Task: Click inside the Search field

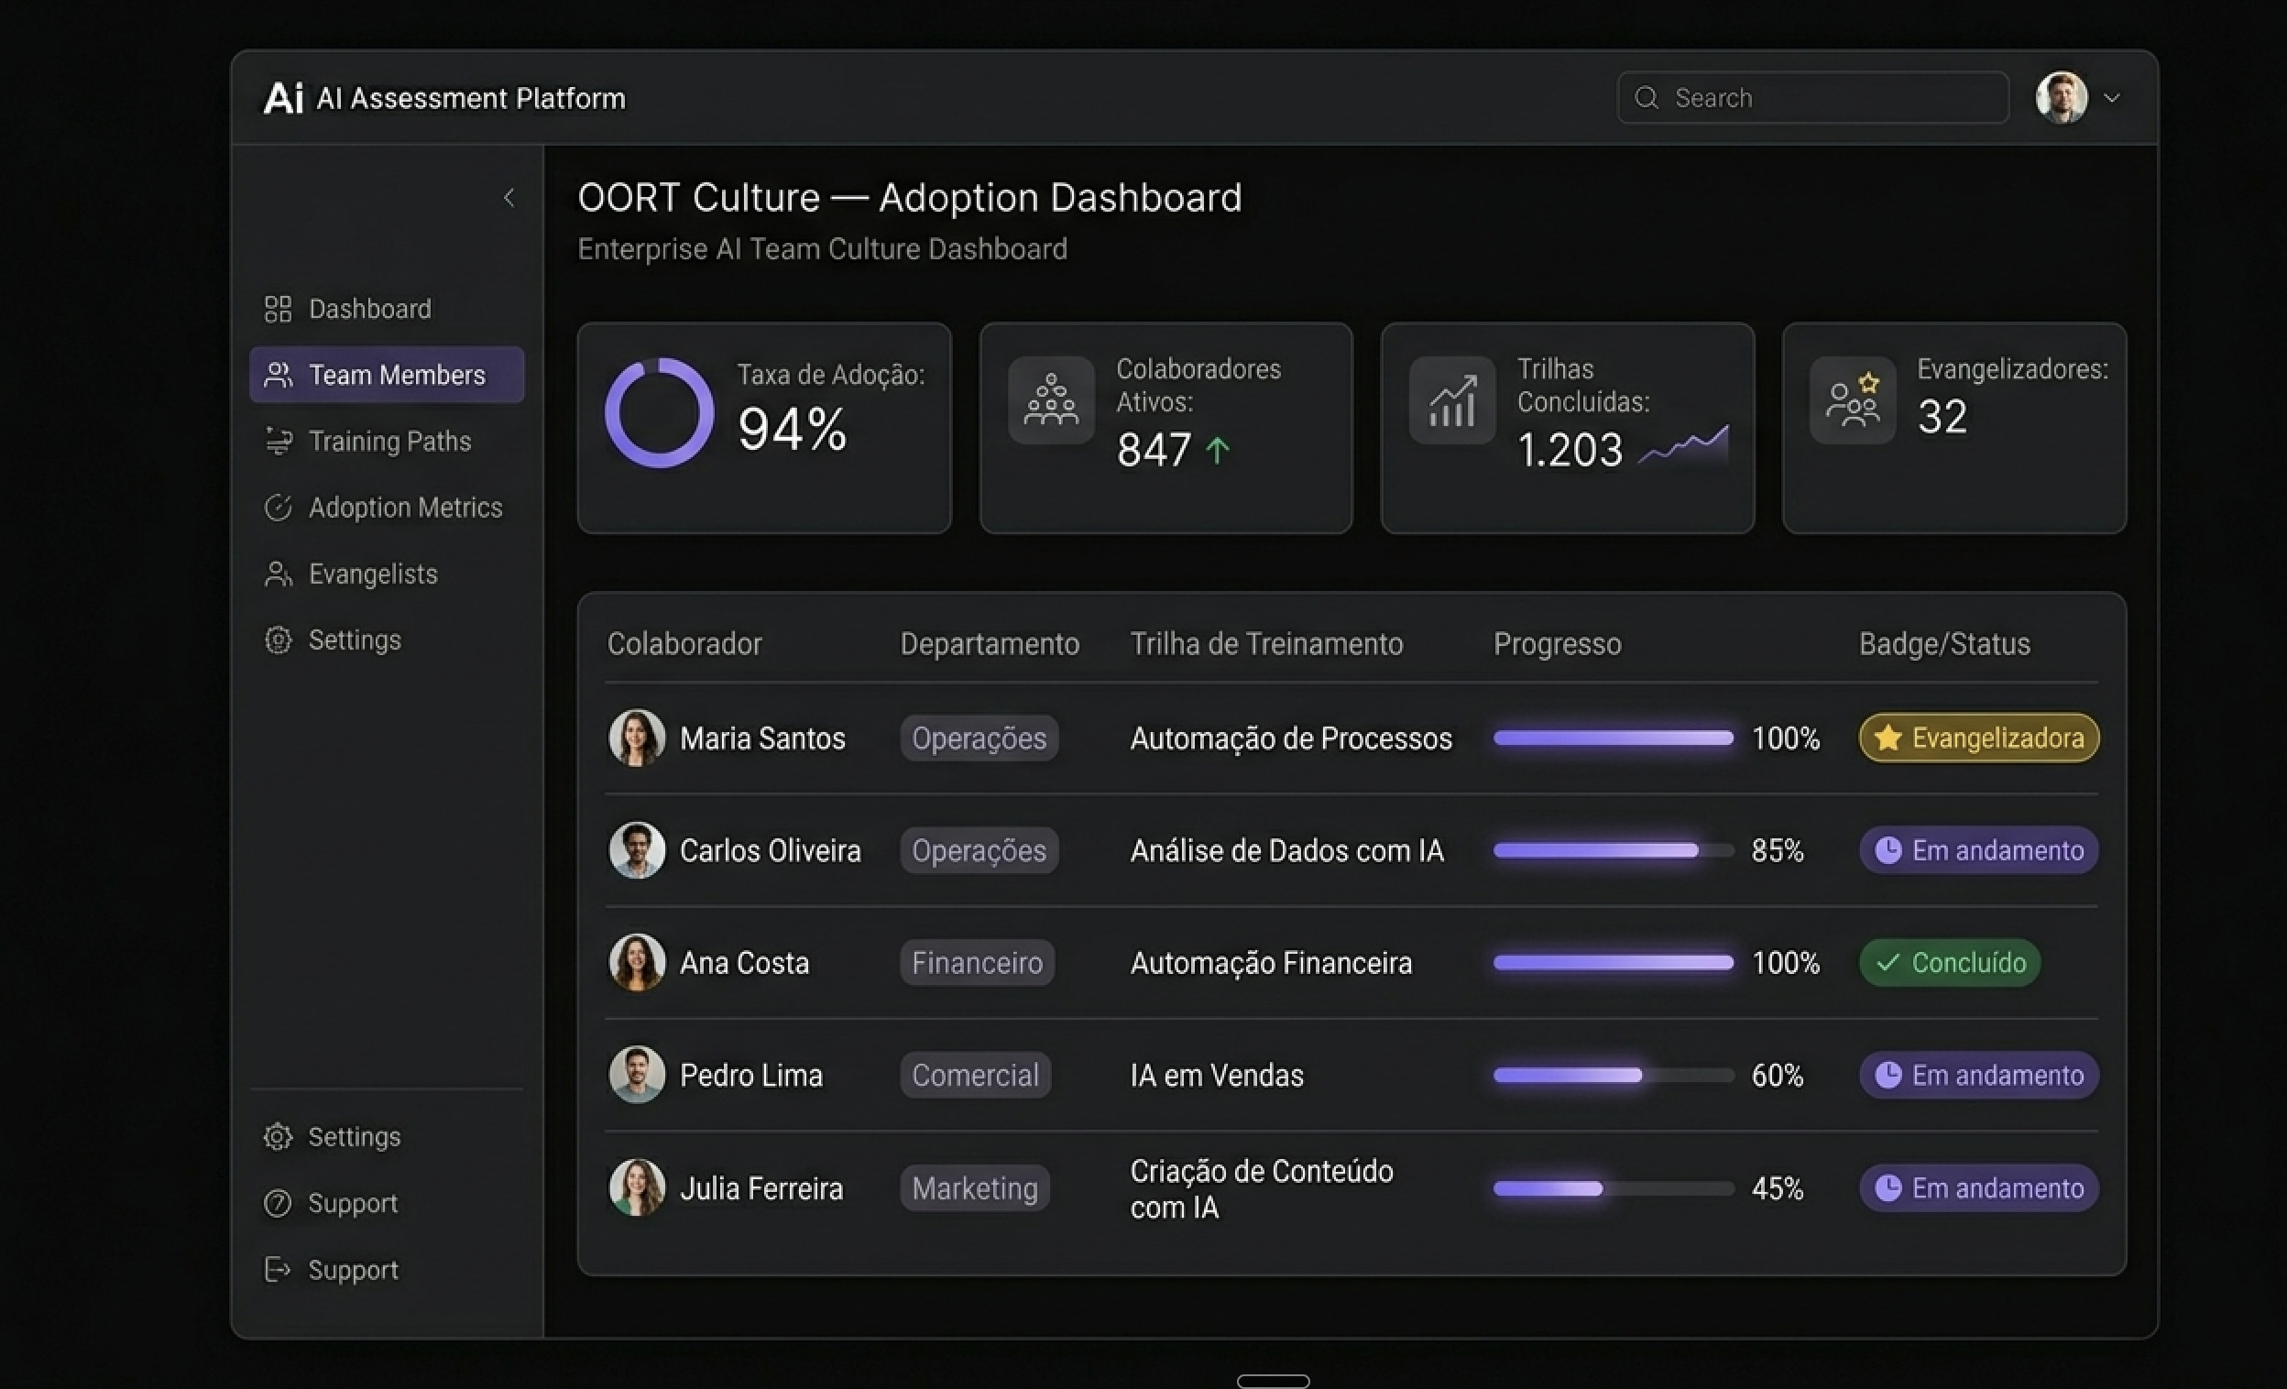Action: tap(1829, 98)
